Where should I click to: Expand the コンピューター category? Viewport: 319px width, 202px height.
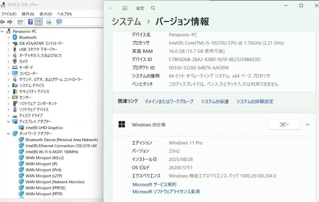click(x=8, y=73)
